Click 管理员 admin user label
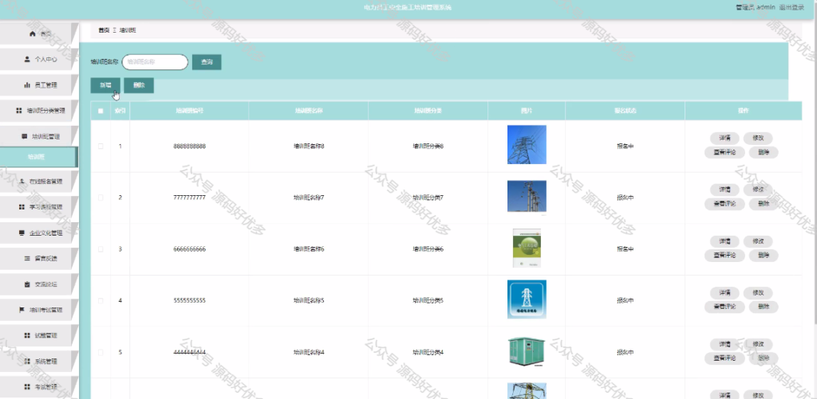This screenshot has height=399, width=817. (x=755, y=7)
